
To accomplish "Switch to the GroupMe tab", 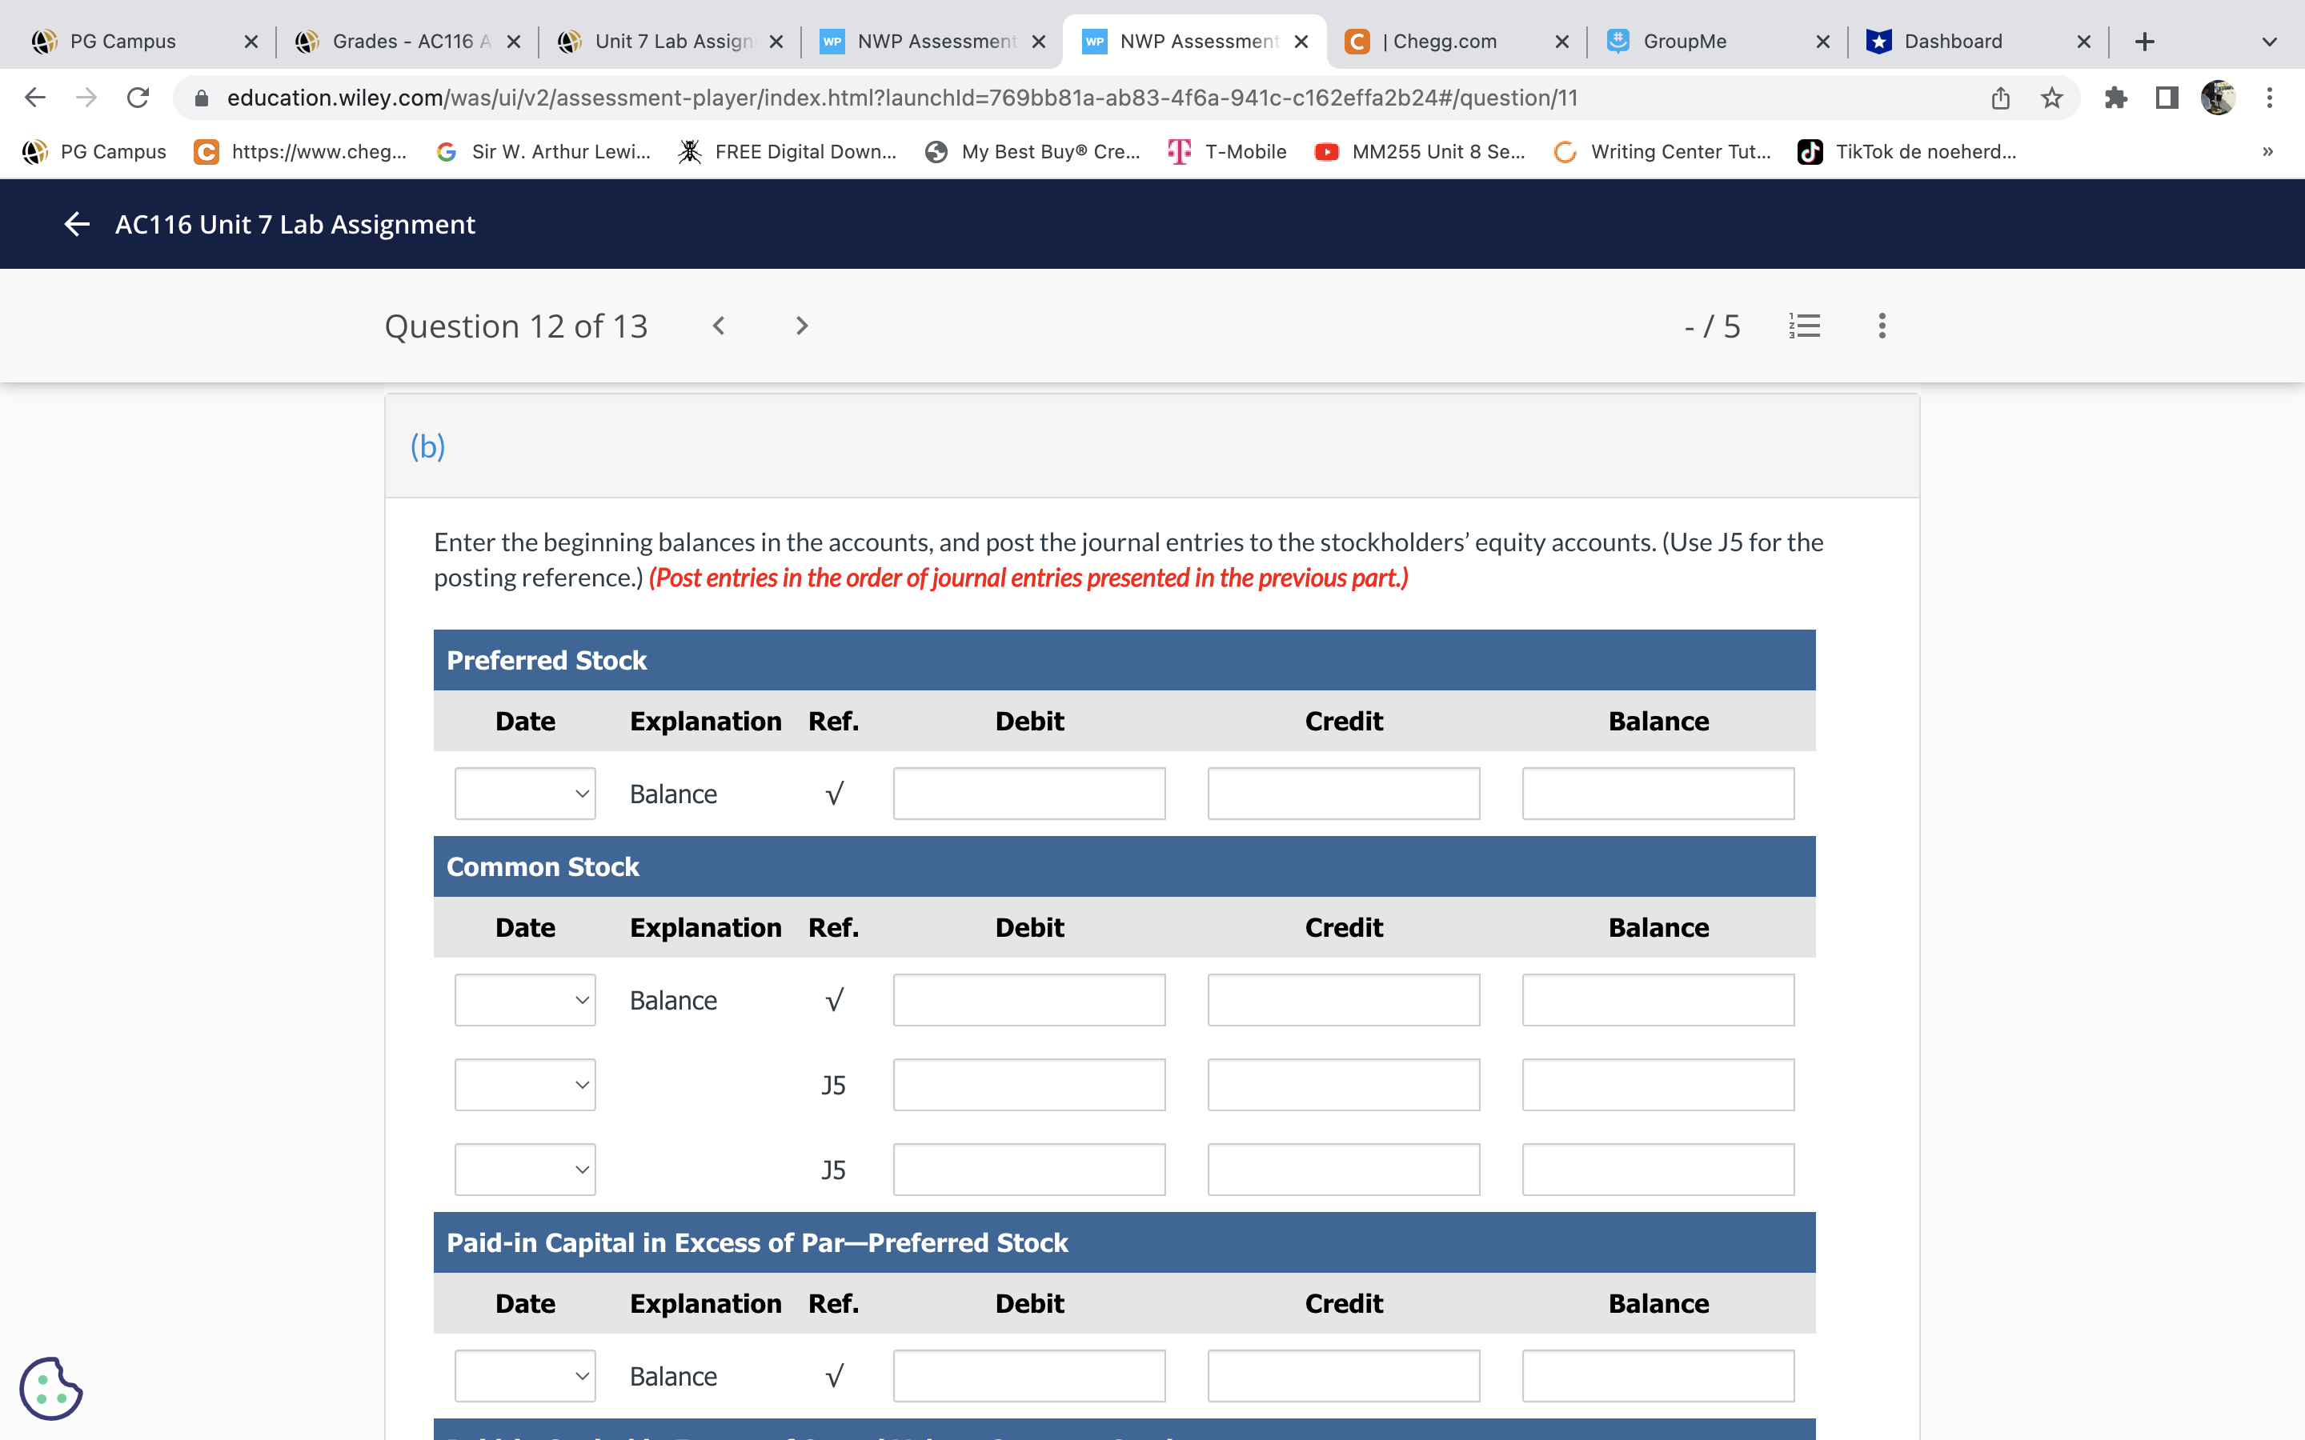I will [x=1684, y=42].
